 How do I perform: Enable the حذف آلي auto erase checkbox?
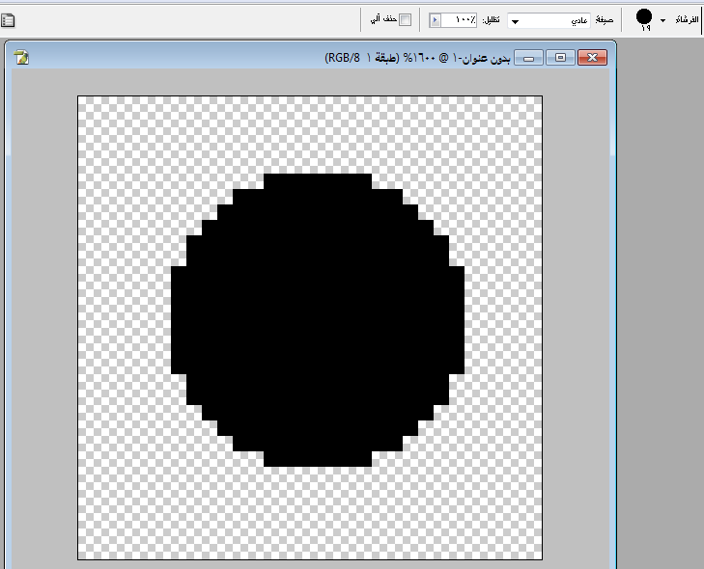coord(406,20)
